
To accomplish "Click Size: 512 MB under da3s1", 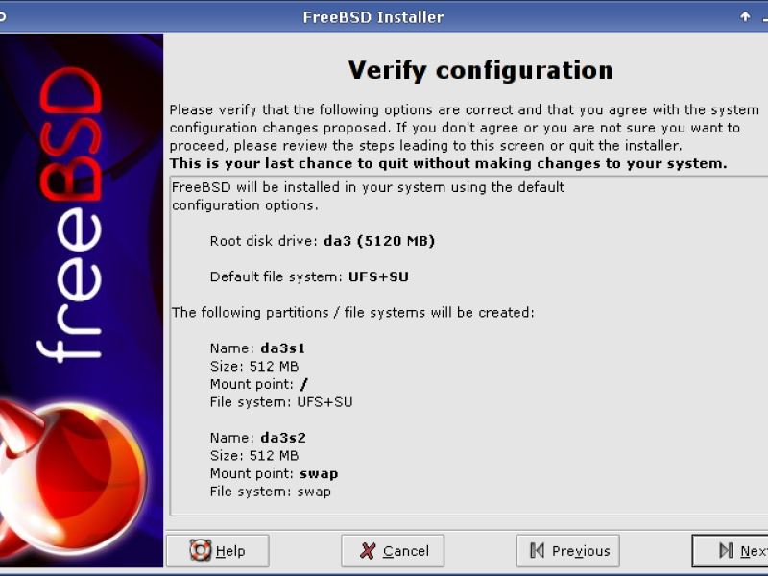I will pyautogui.click(x=254, y=367).
